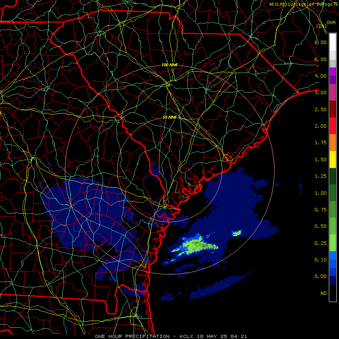Click the 4.00 legend value
The image size is (339, 339).
click(321, 76)
